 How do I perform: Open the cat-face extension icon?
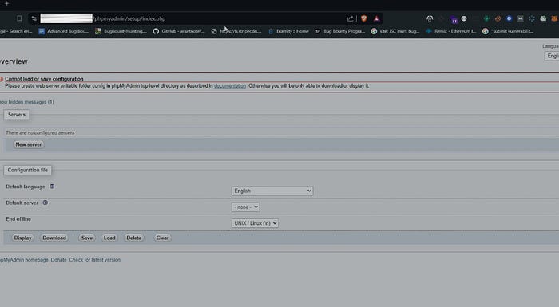[x=430, y=18]
